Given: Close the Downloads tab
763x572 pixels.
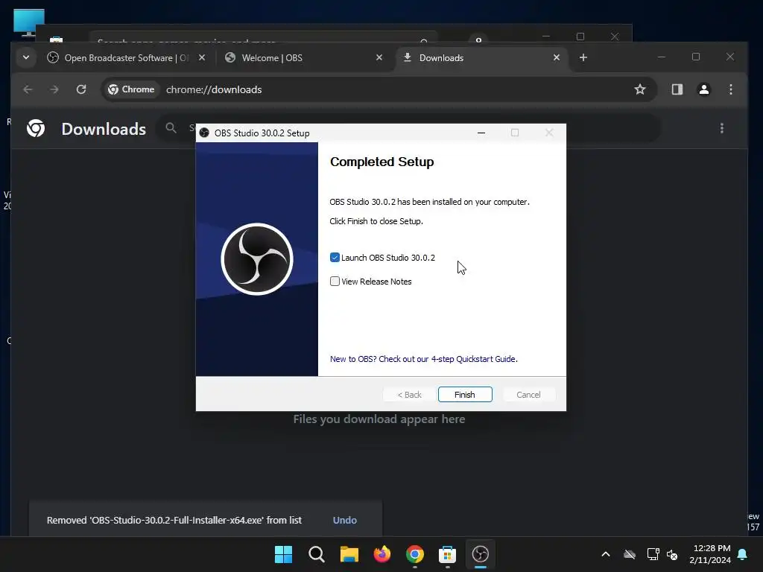Looking at the screenshot, I should pyautogui.click(x=556, y=58).
